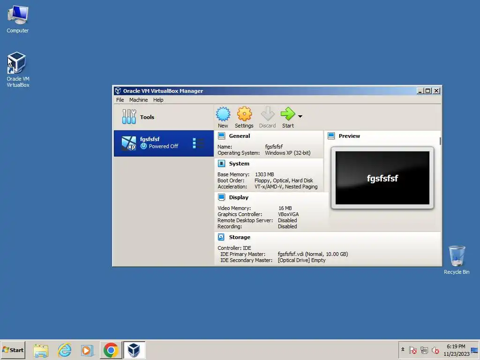Click the VirtualBox taskbar button
The height and width of the screenshot is (360, 480).
click(x=134, y=350)
